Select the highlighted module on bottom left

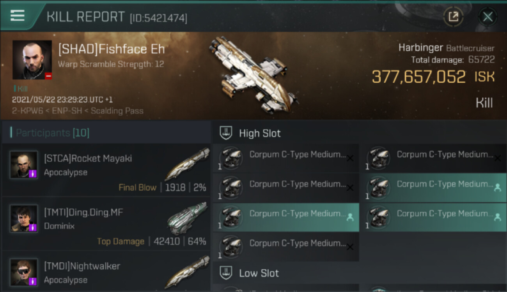tap(286, 217)
